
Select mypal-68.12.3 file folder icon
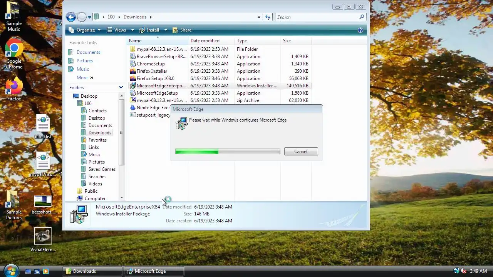point(133,49)
